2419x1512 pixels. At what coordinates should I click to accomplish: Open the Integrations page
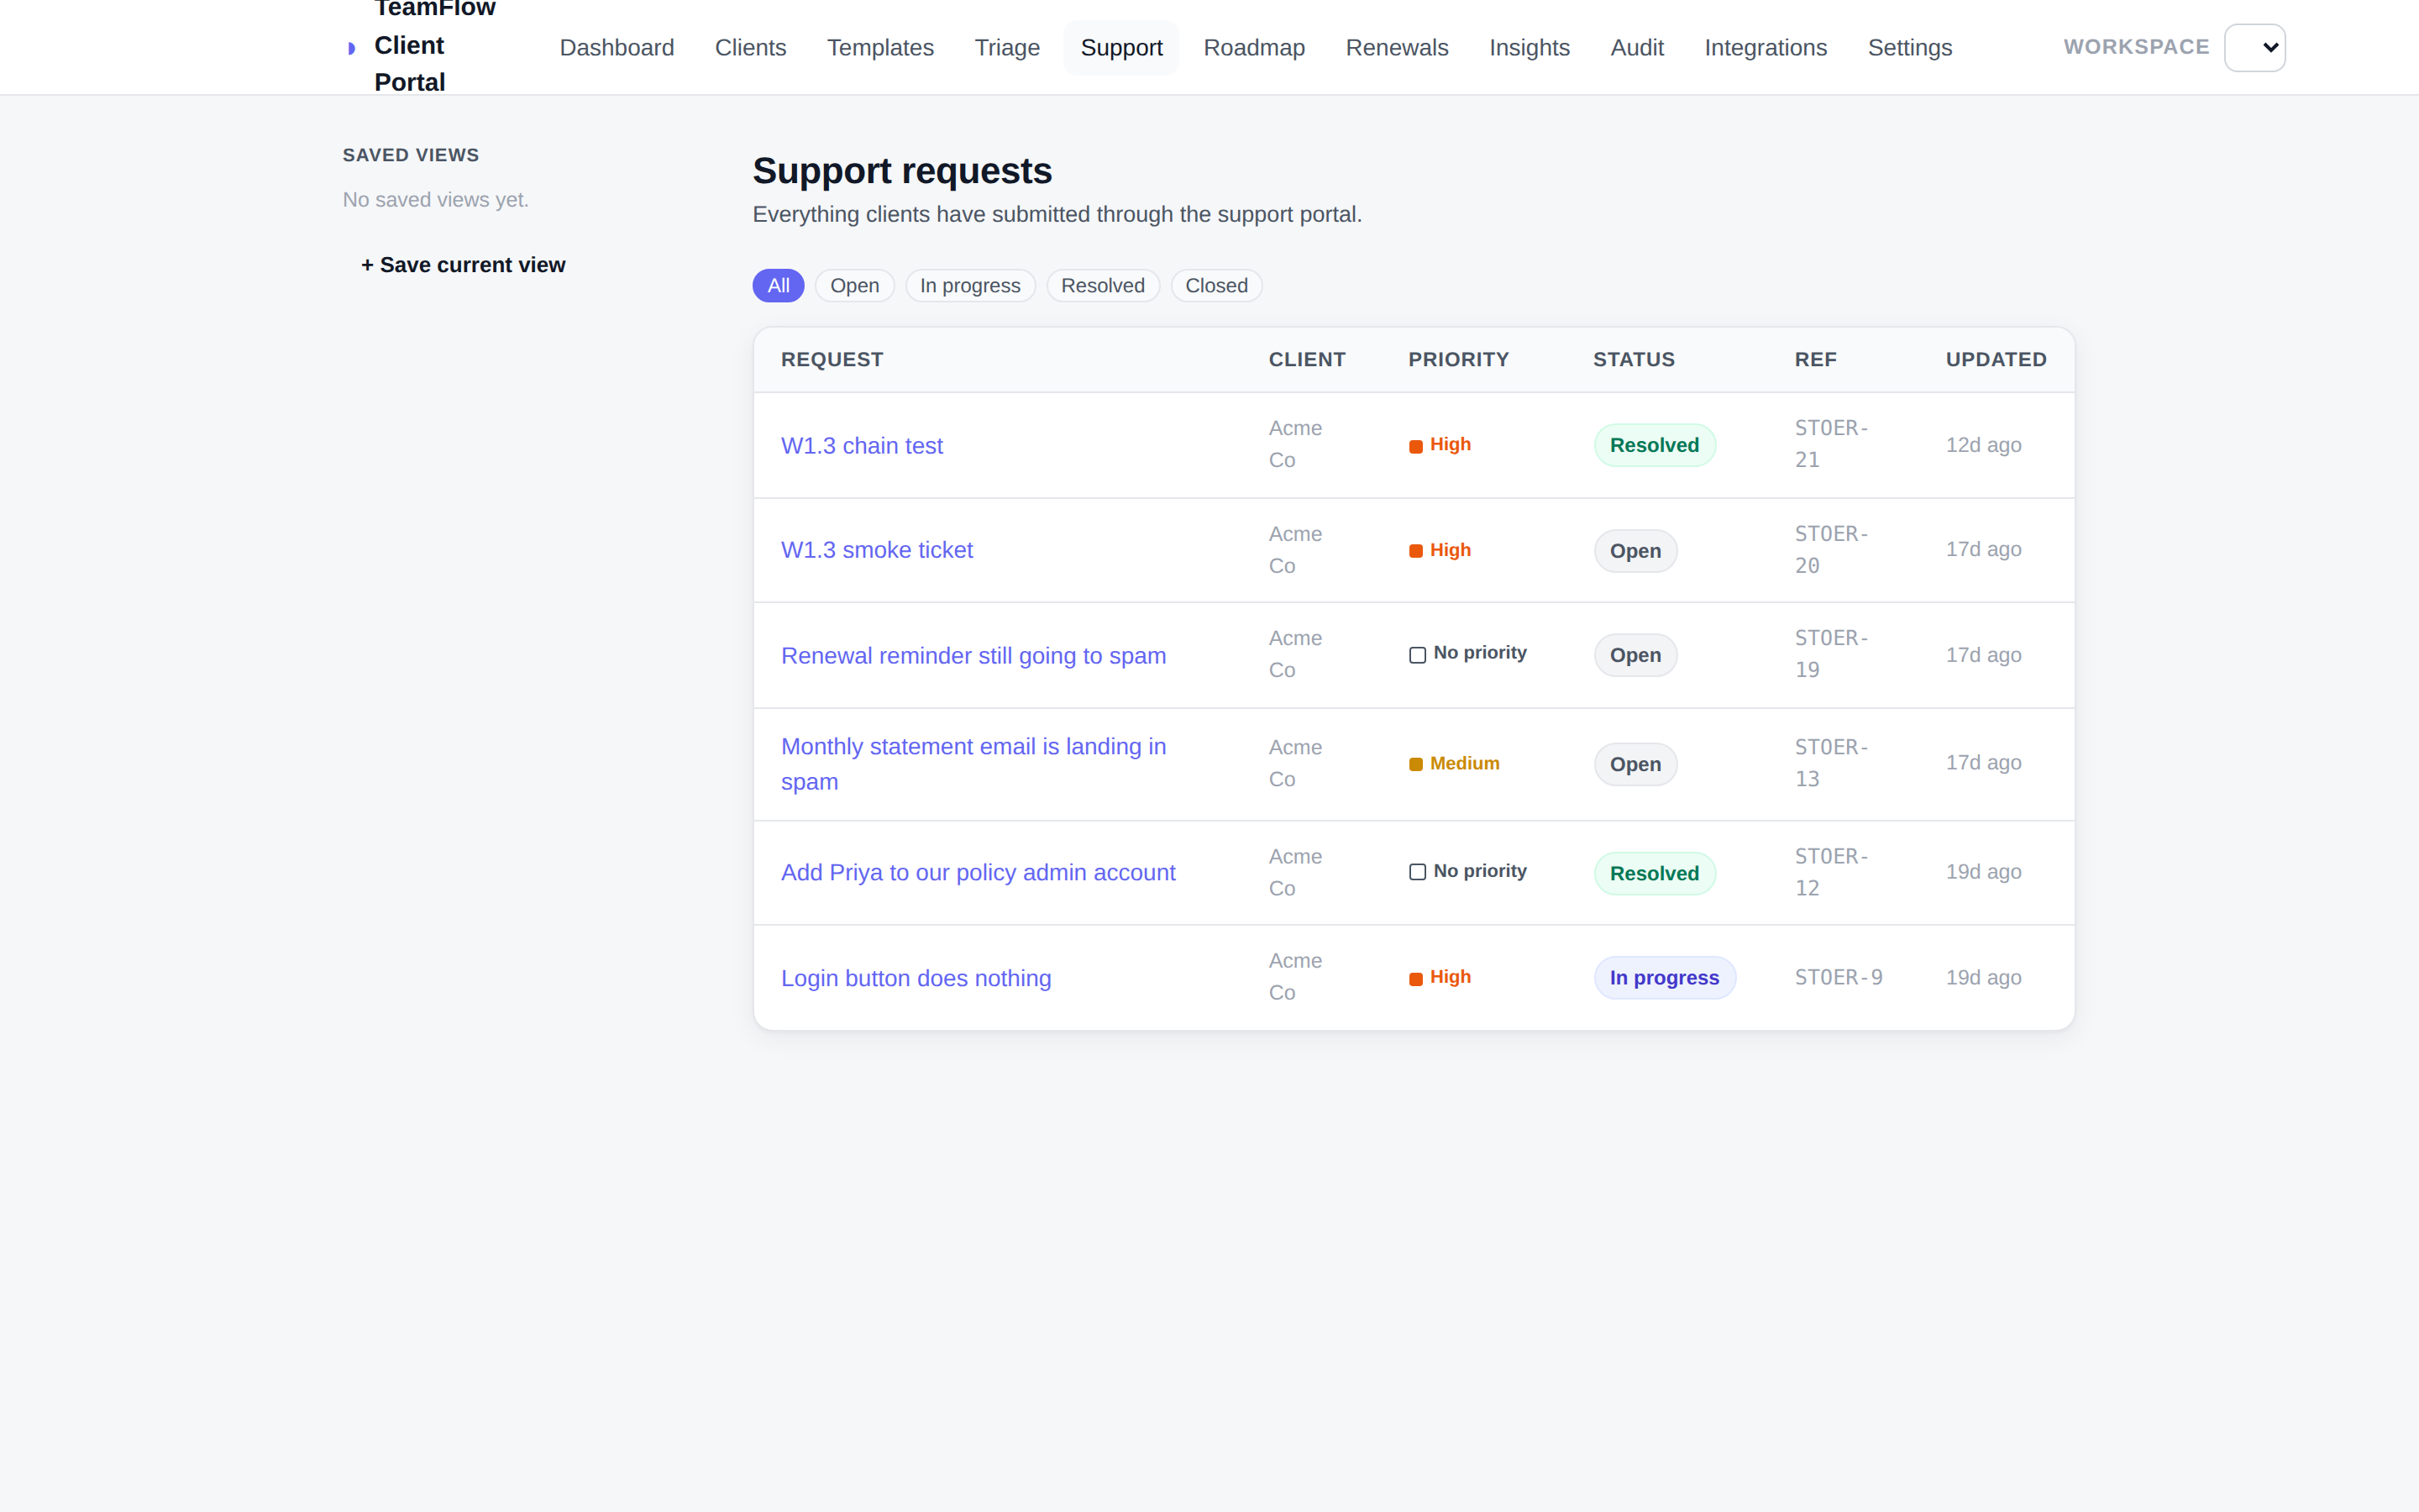[1766, 47]
